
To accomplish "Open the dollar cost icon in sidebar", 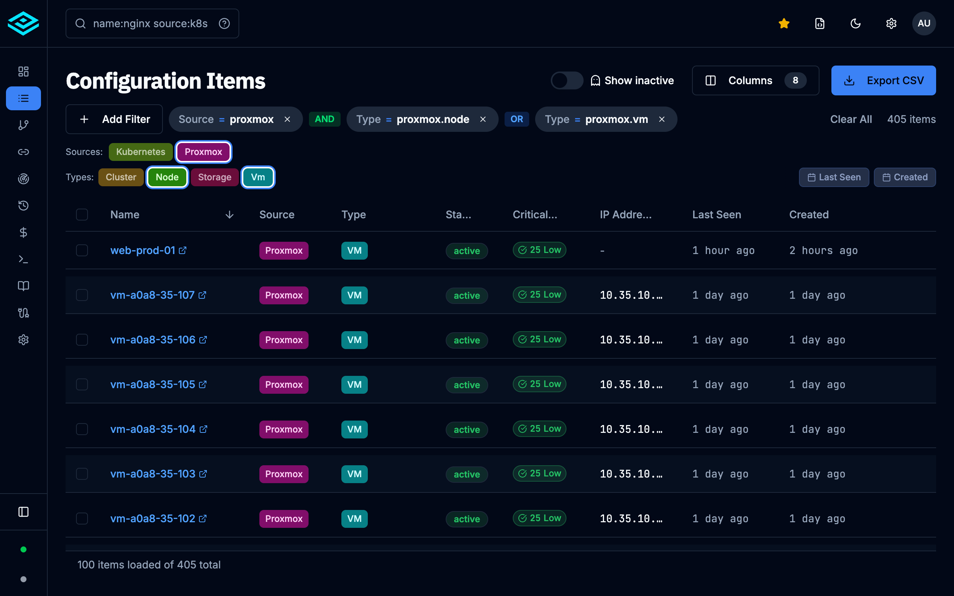I will click(x=23, y=232).
